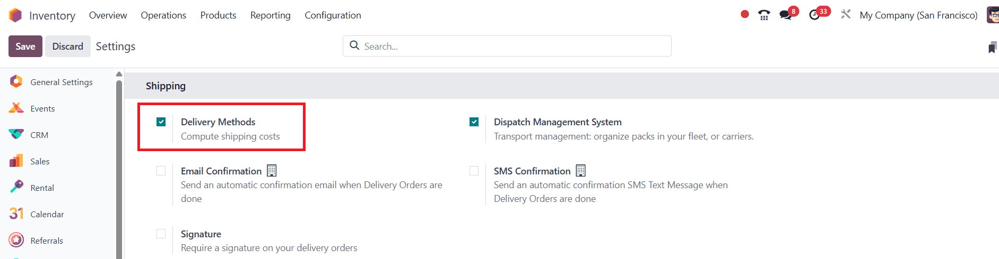Open the Operations menu
999x259 pixels.
tap(163, 15)
